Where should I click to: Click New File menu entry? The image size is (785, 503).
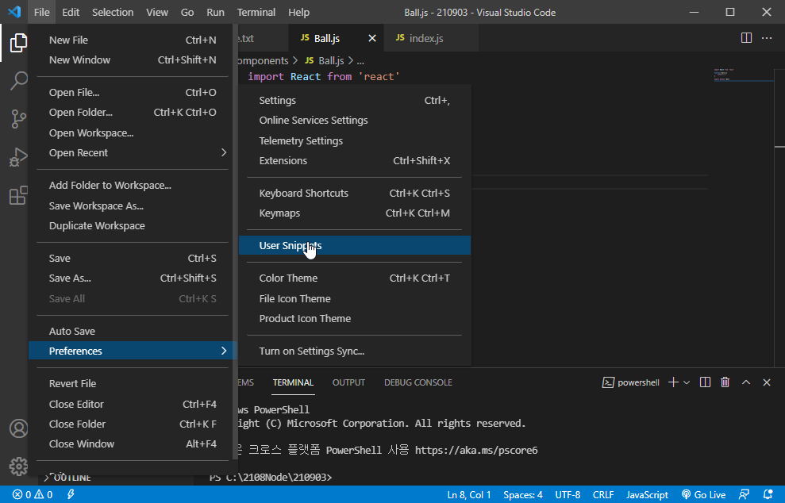(133, 40)
